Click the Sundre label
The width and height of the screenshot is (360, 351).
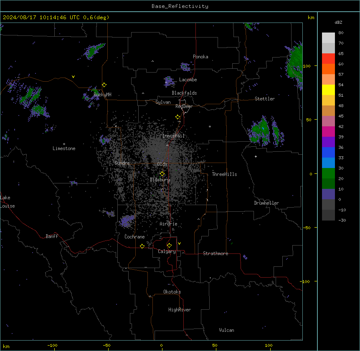coord(122,163)
